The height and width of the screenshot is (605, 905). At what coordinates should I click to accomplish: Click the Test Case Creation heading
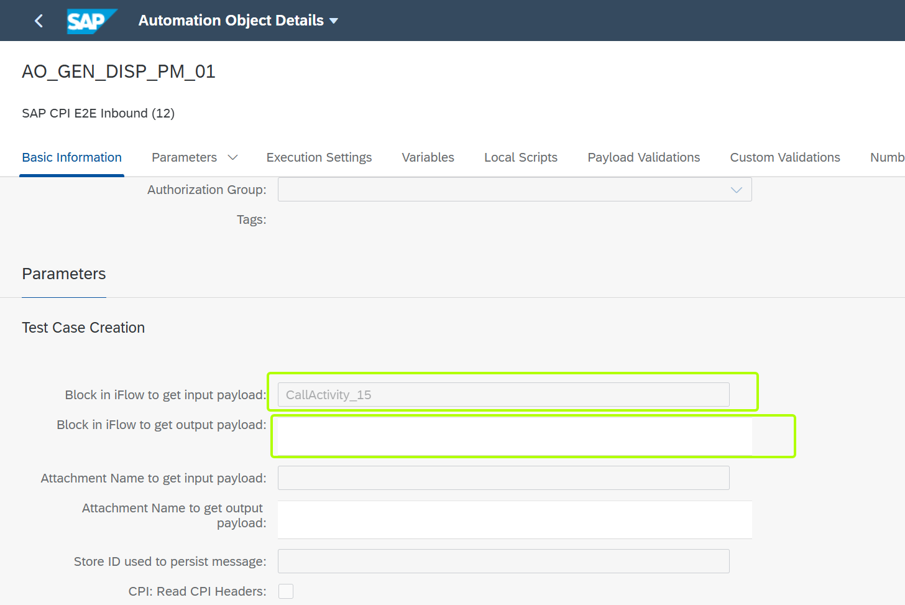tap(83, 328)
